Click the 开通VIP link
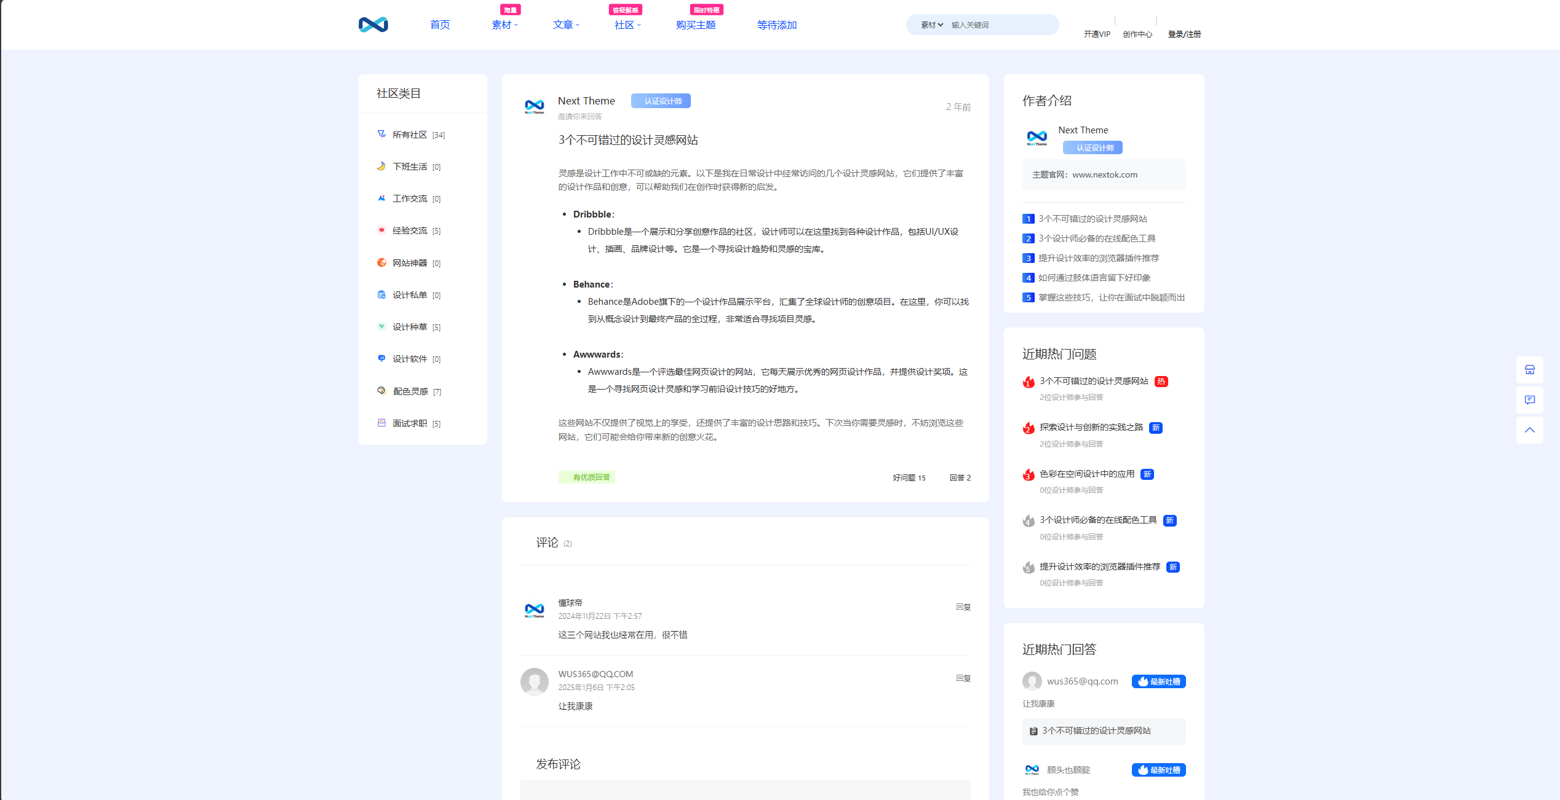 point(1097,34)
